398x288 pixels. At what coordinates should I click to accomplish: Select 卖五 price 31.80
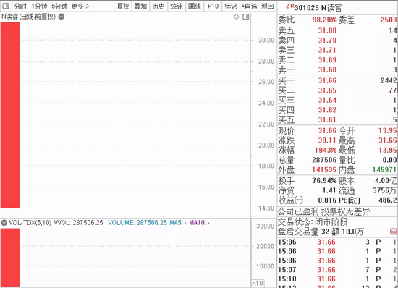pos(327,30)
